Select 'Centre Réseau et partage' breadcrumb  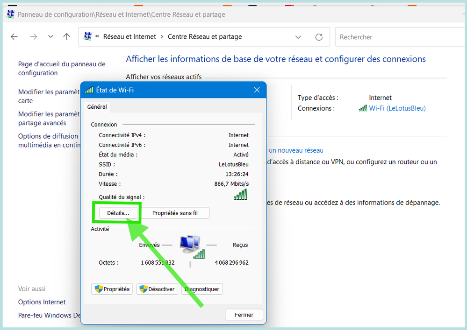[x=205, y=36]
